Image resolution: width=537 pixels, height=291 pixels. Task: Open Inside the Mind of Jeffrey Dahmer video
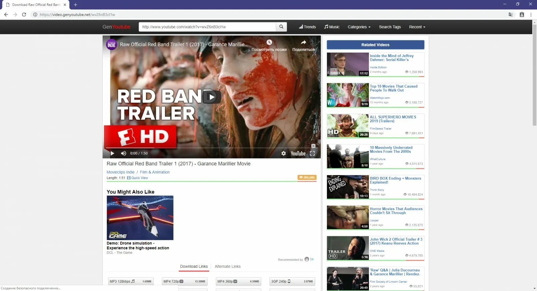click(392, 58)
